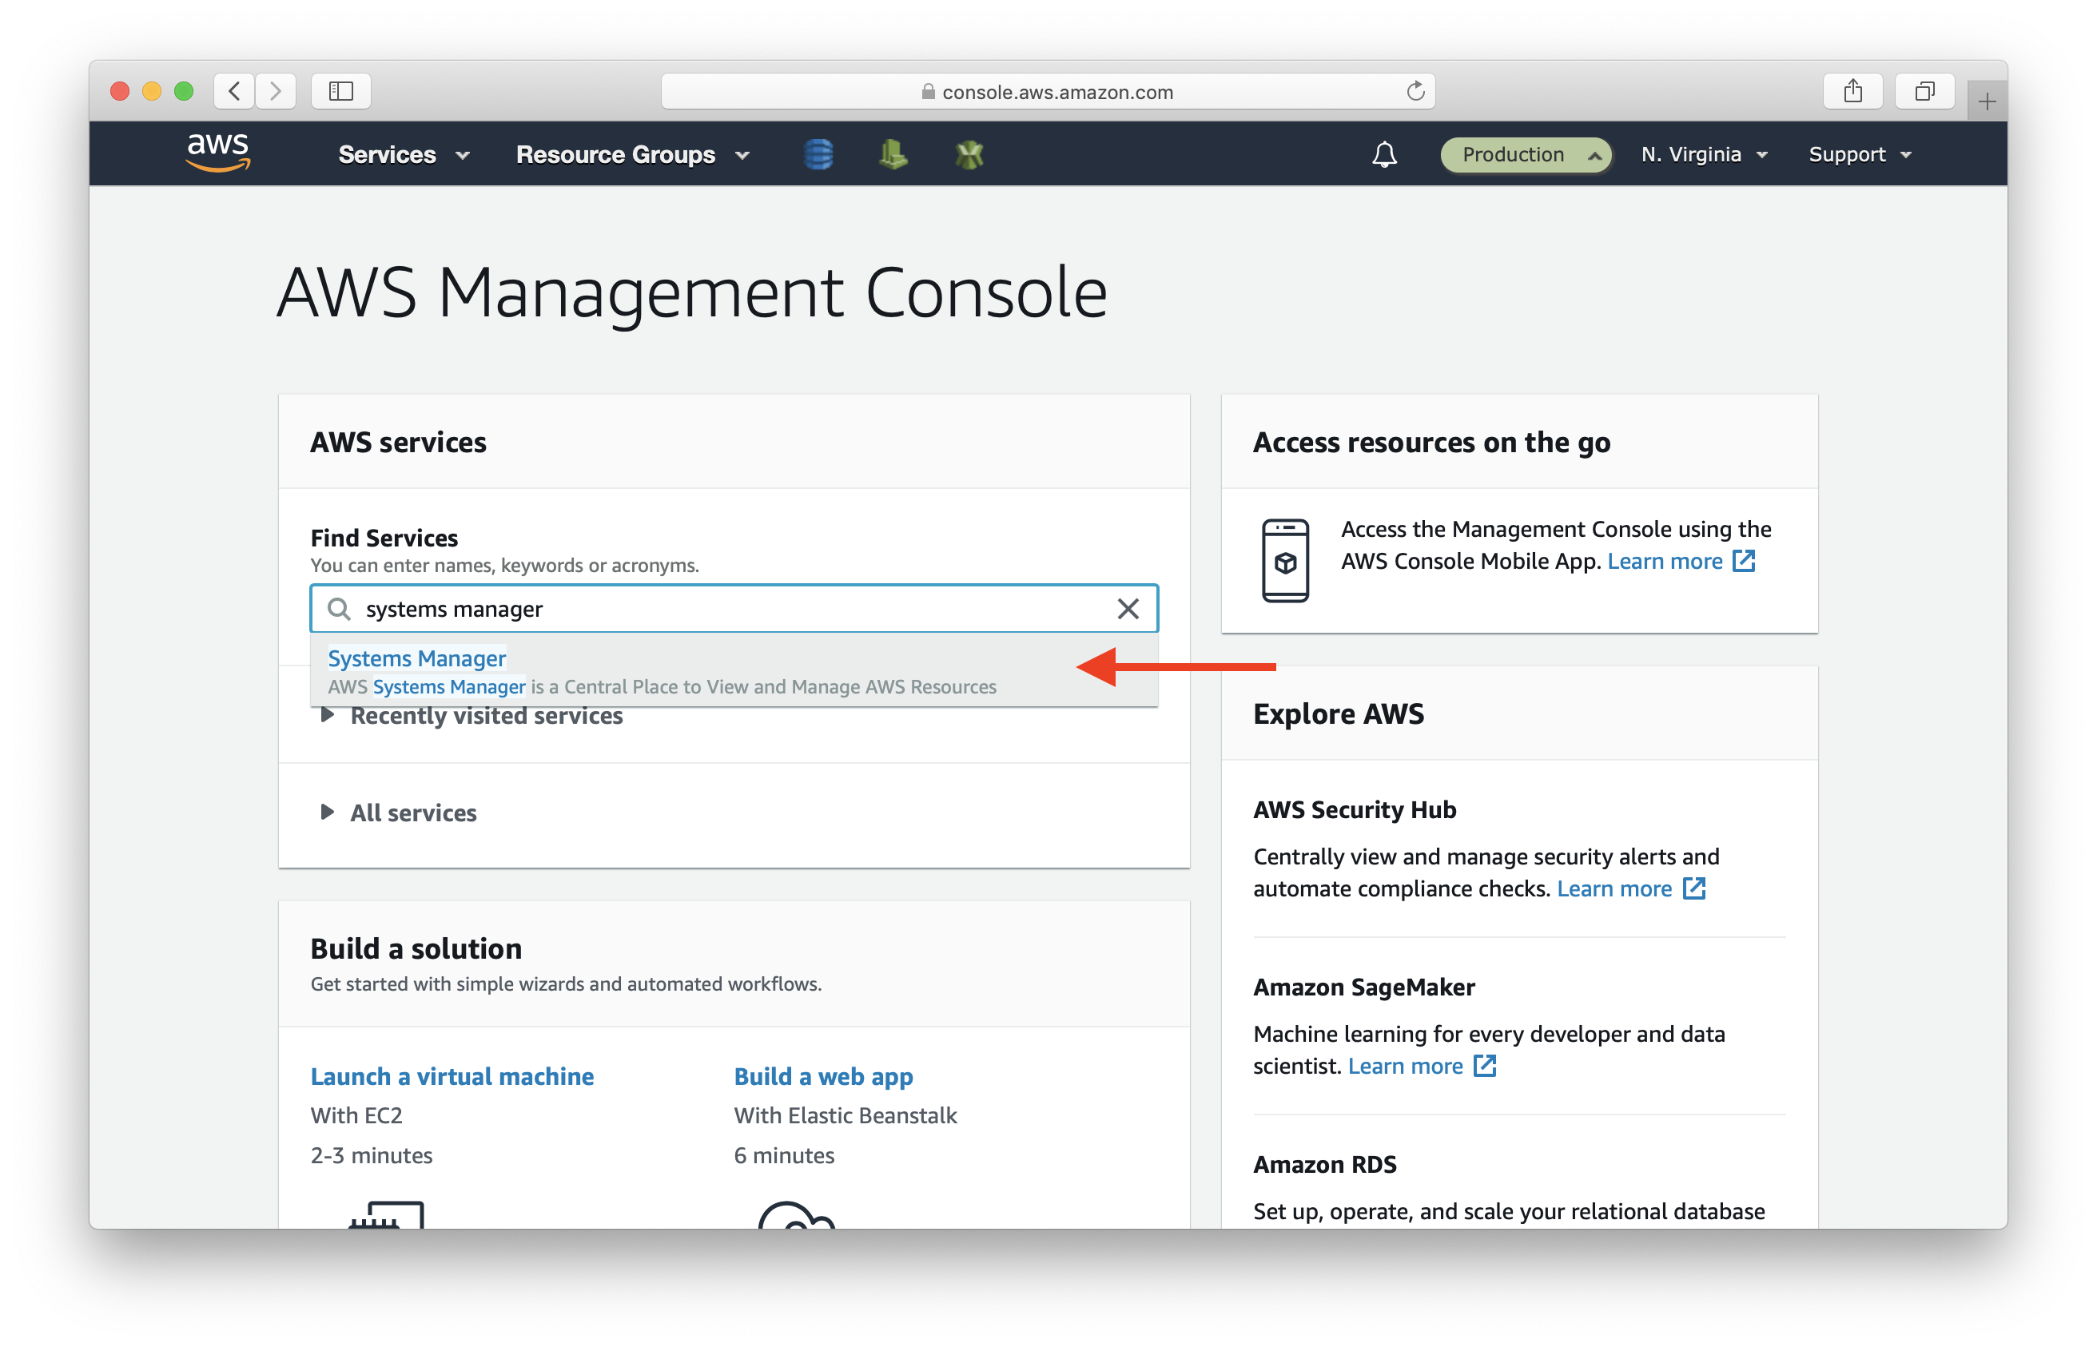Click the Find Services search field

coord(734,609)
